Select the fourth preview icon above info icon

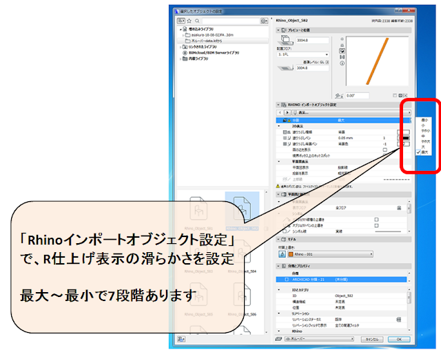coord(342,57)
